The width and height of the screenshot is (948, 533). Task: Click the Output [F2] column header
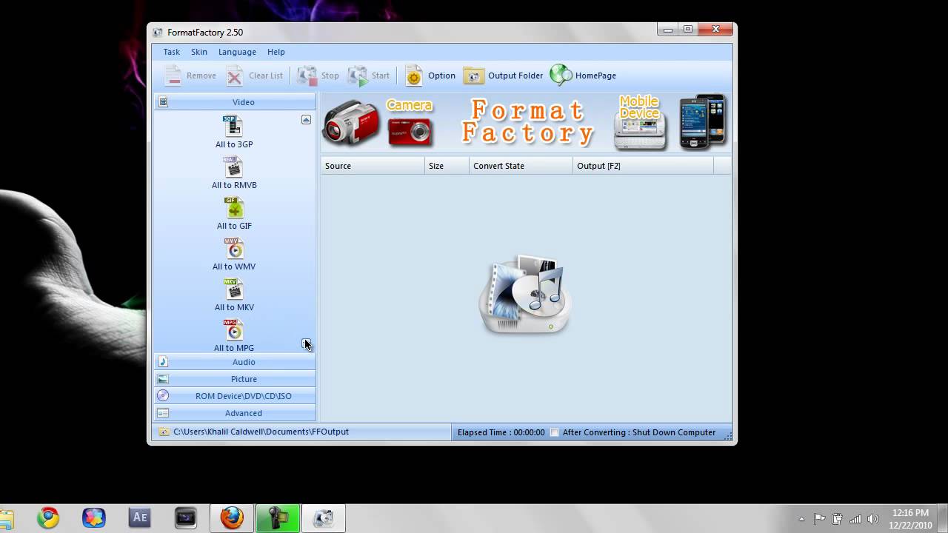[643, 166]
